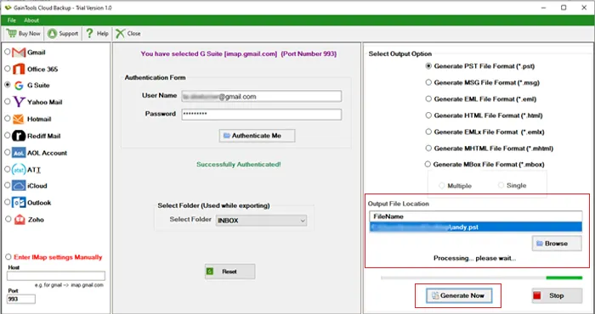Viewport: 595px width, 314px height.
Task: Click the Gmail envelope logo
Action: pos(19,53)
